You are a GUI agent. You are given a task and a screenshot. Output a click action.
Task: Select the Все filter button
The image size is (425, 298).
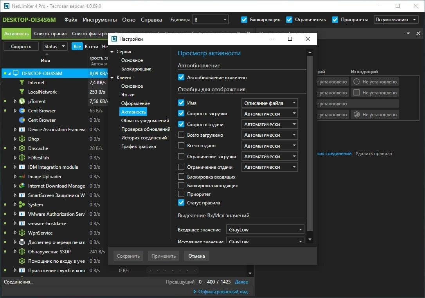(77, 46)
